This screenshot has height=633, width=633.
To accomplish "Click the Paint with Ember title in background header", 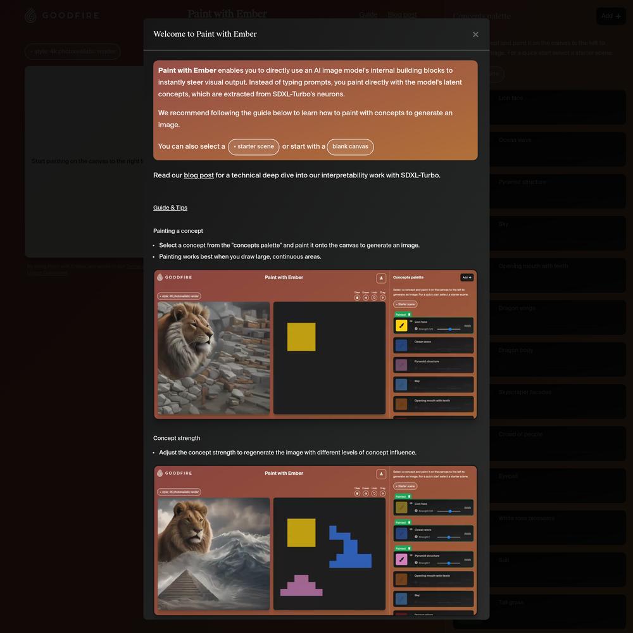I will 227,14.
